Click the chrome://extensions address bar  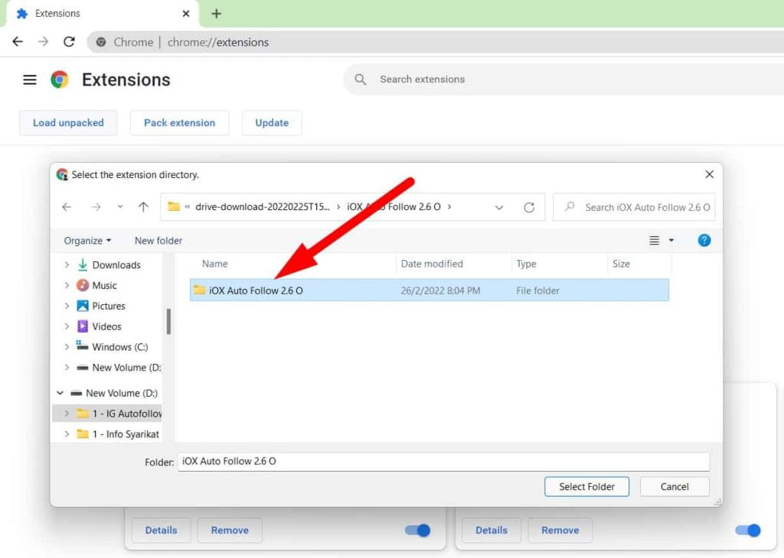point(435,42)
